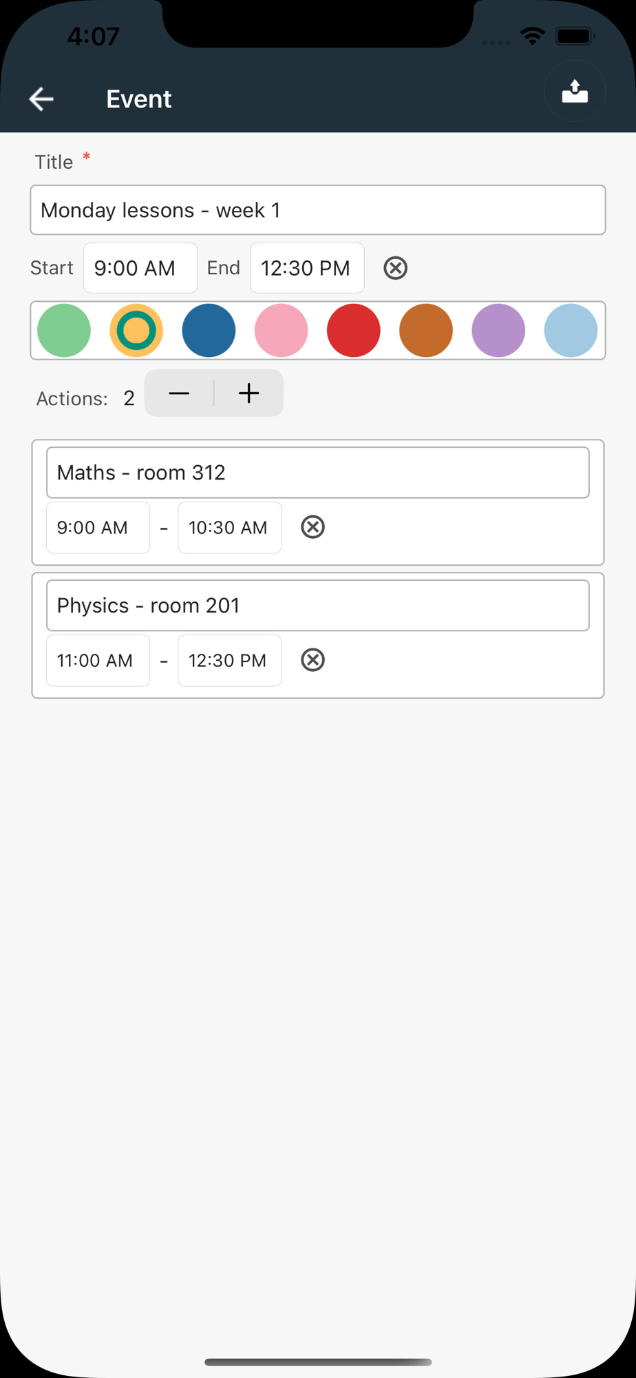
Task: Open Maths end time 10:30 AM picker
Action: [229, 528]
